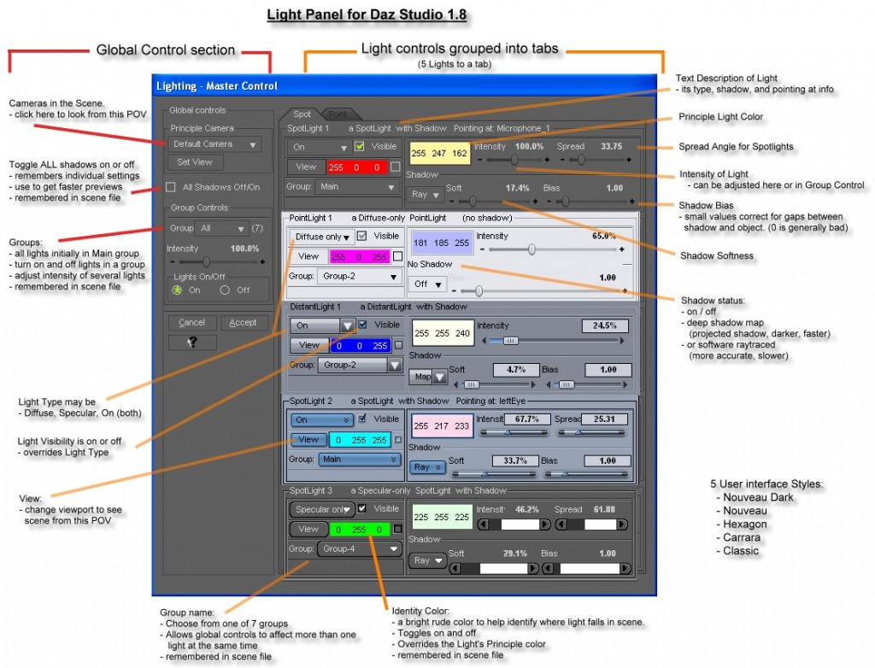Toggle the Visible checkbox for PointLight 1

[361, 236]
